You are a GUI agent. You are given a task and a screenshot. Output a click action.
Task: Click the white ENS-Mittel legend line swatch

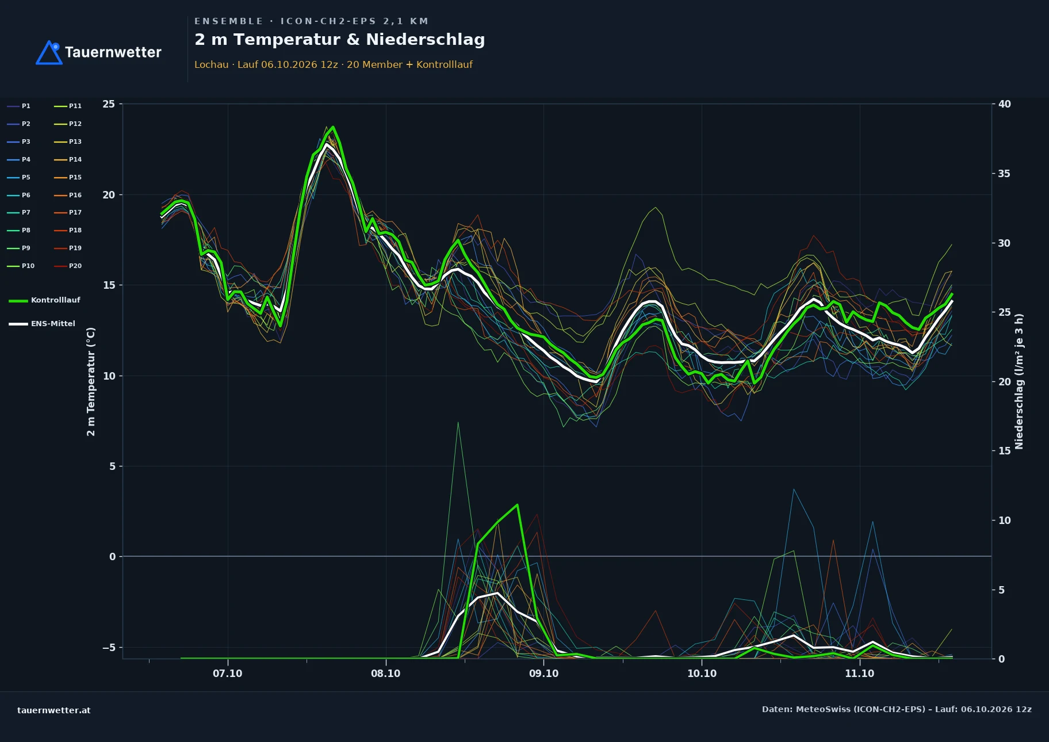point(18,324)
